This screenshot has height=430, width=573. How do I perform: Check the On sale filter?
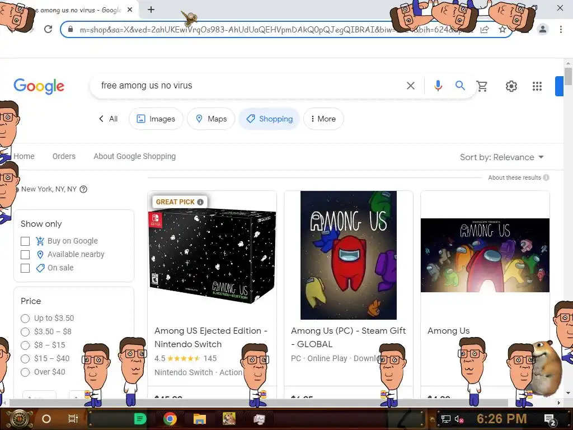pos(25,268)
